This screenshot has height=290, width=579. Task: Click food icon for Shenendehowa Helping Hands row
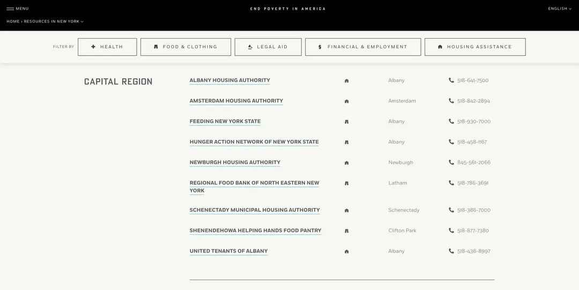(x=346, y=231)
